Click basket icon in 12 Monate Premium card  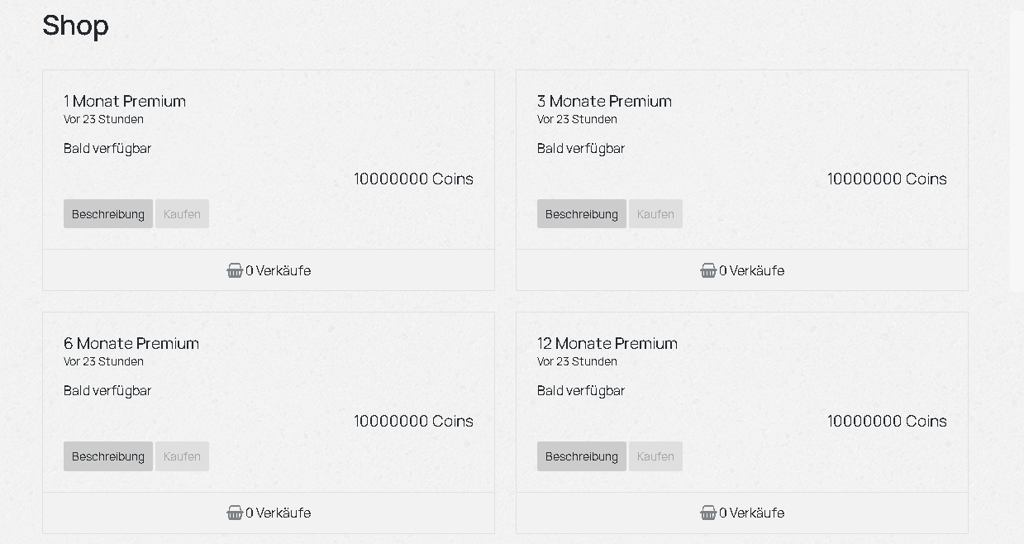[x=708, y=513]
